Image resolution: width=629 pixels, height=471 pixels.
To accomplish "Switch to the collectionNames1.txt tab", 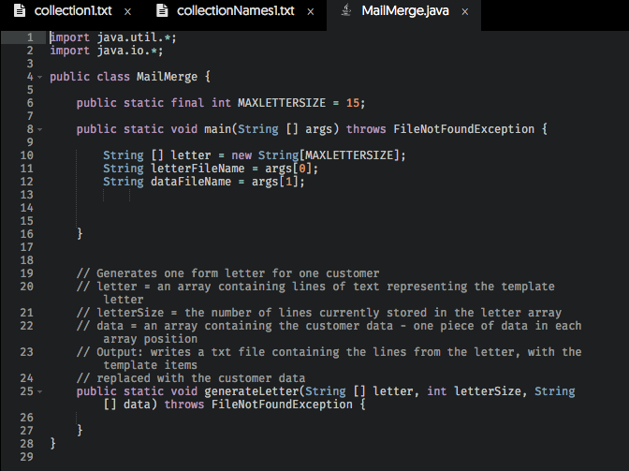I will tap(236, 11).
